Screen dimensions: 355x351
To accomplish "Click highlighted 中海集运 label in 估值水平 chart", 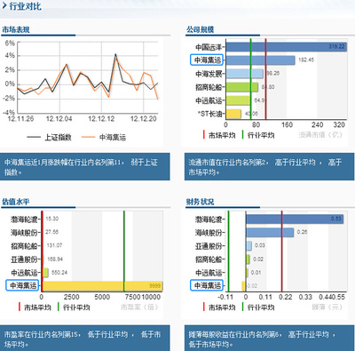I will 22,285.
